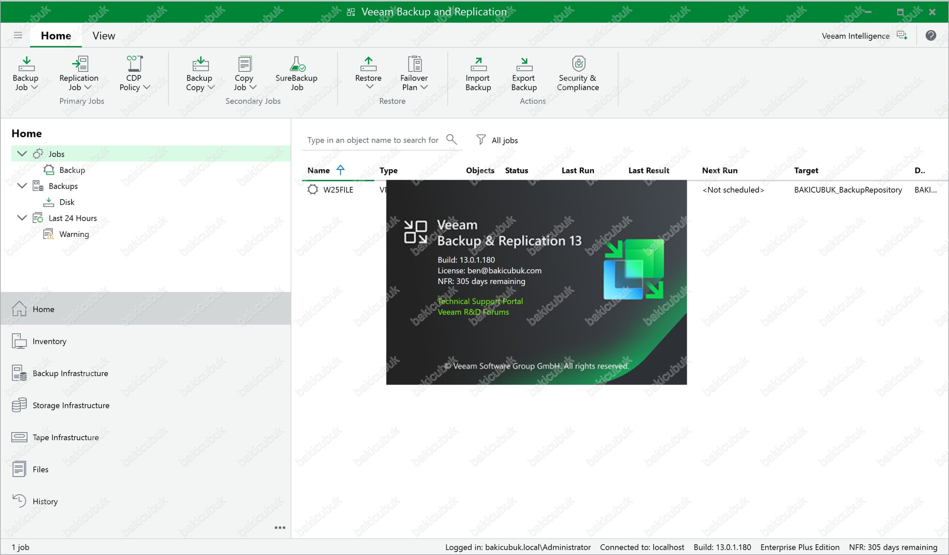949x555 pixels.
Task: Open the hamburger main menu
Action: (x=18, y=35)
